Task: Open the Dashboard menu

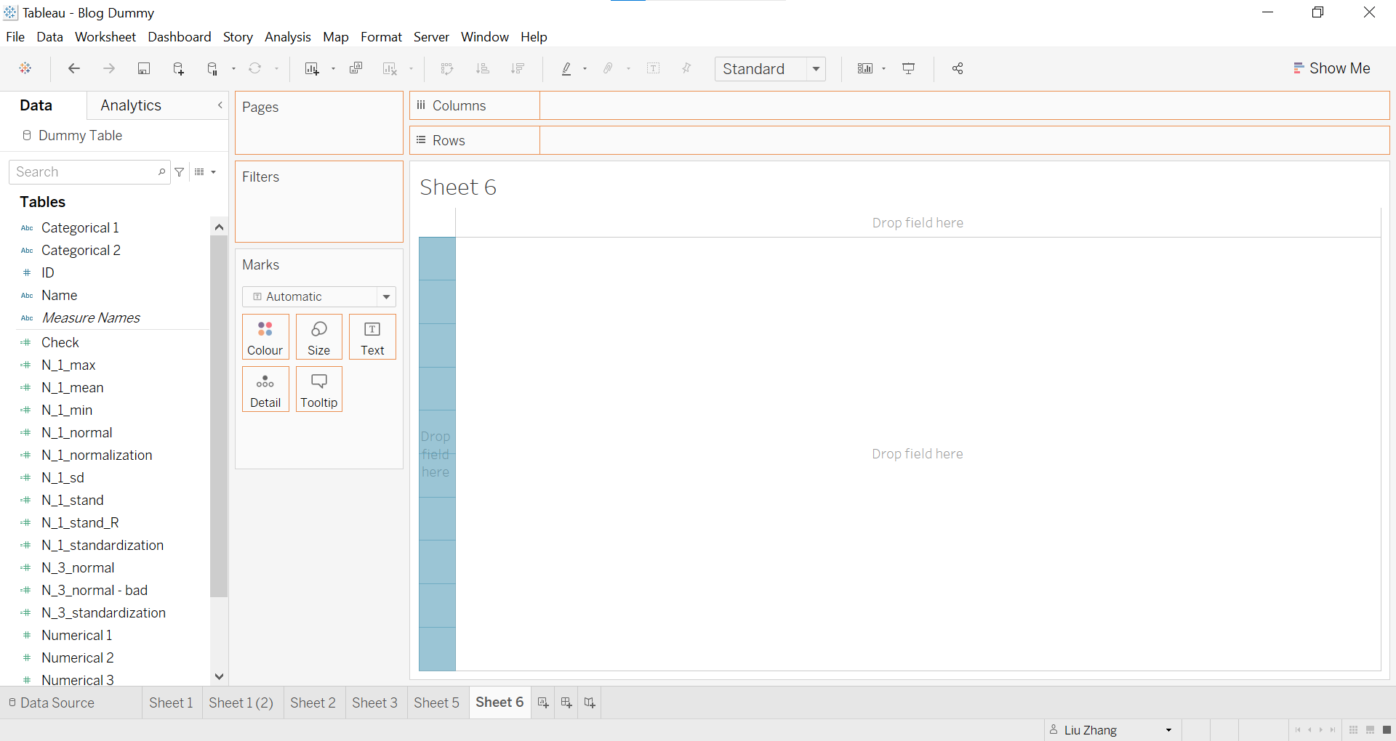Action: (x=180, y=37)
